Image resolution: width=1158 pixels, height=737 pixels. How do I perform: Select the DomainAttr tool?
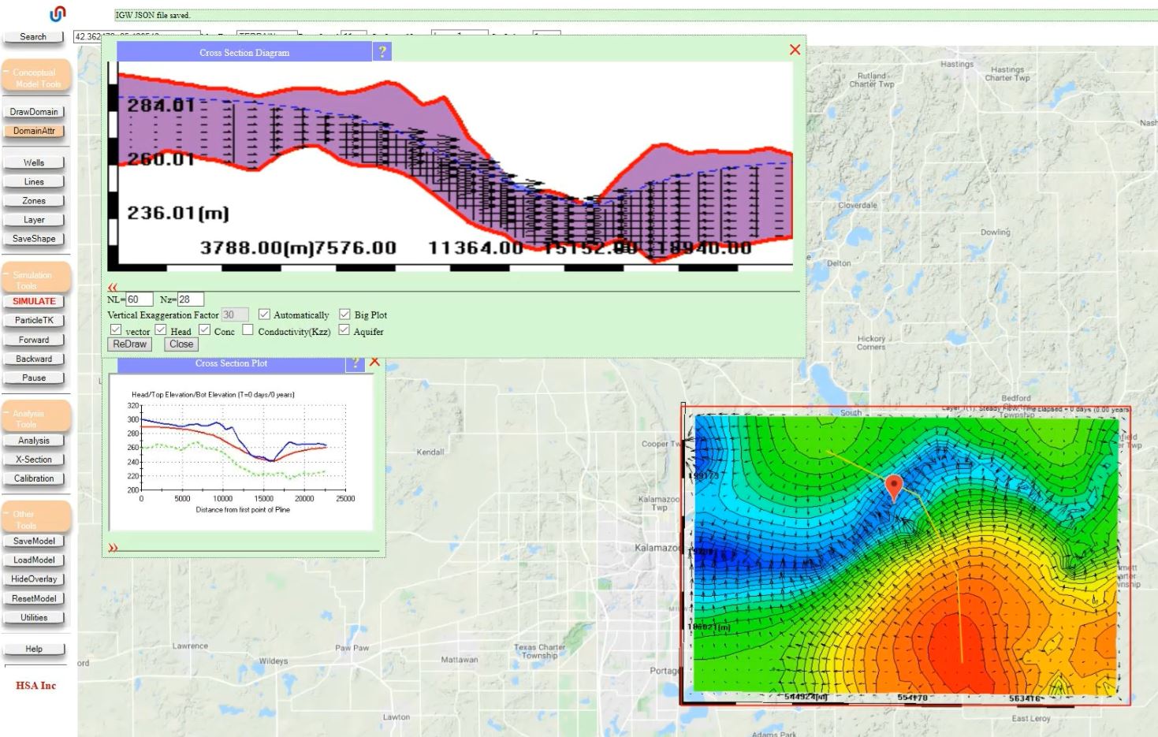[34, 131]
